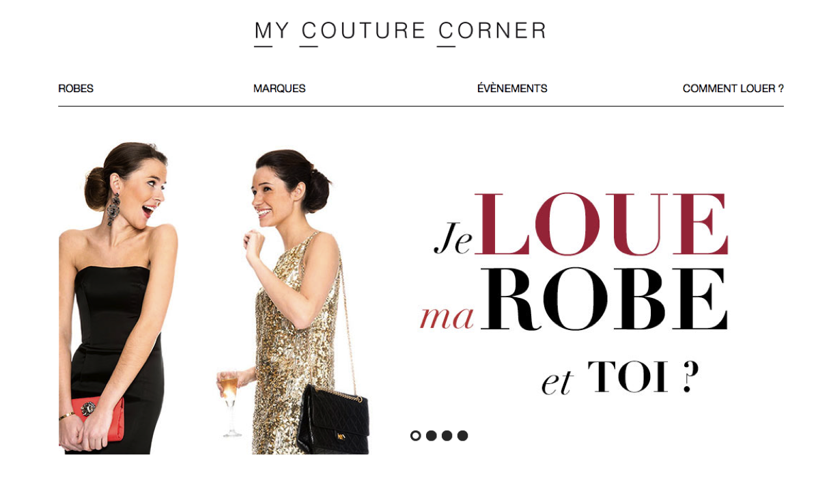Screen dimensions: 829x477
Task: Select the first carousel slide dot
Action: coord(415,435)
